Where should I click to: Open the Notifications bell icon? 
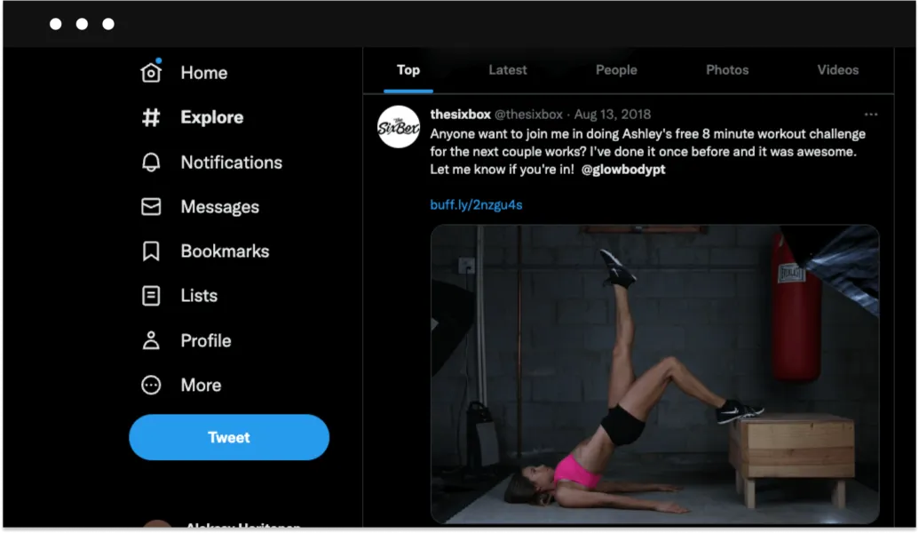(x=151, y=162)
